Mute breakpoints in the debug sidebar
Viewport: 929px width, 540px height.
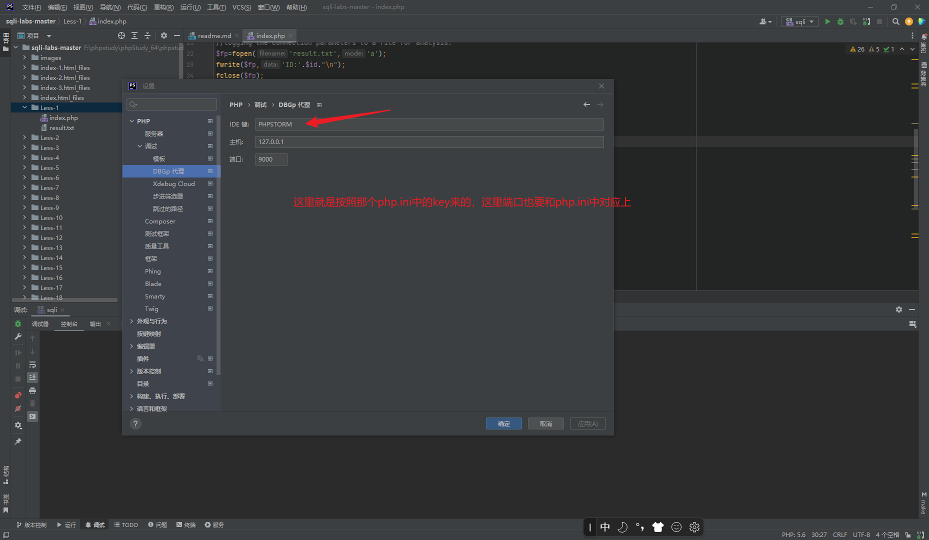(x=17, y=409)
